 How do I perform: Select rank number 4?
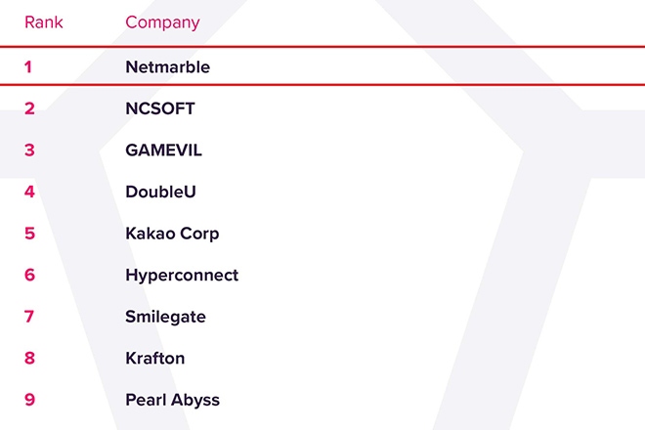click(29, 192)
